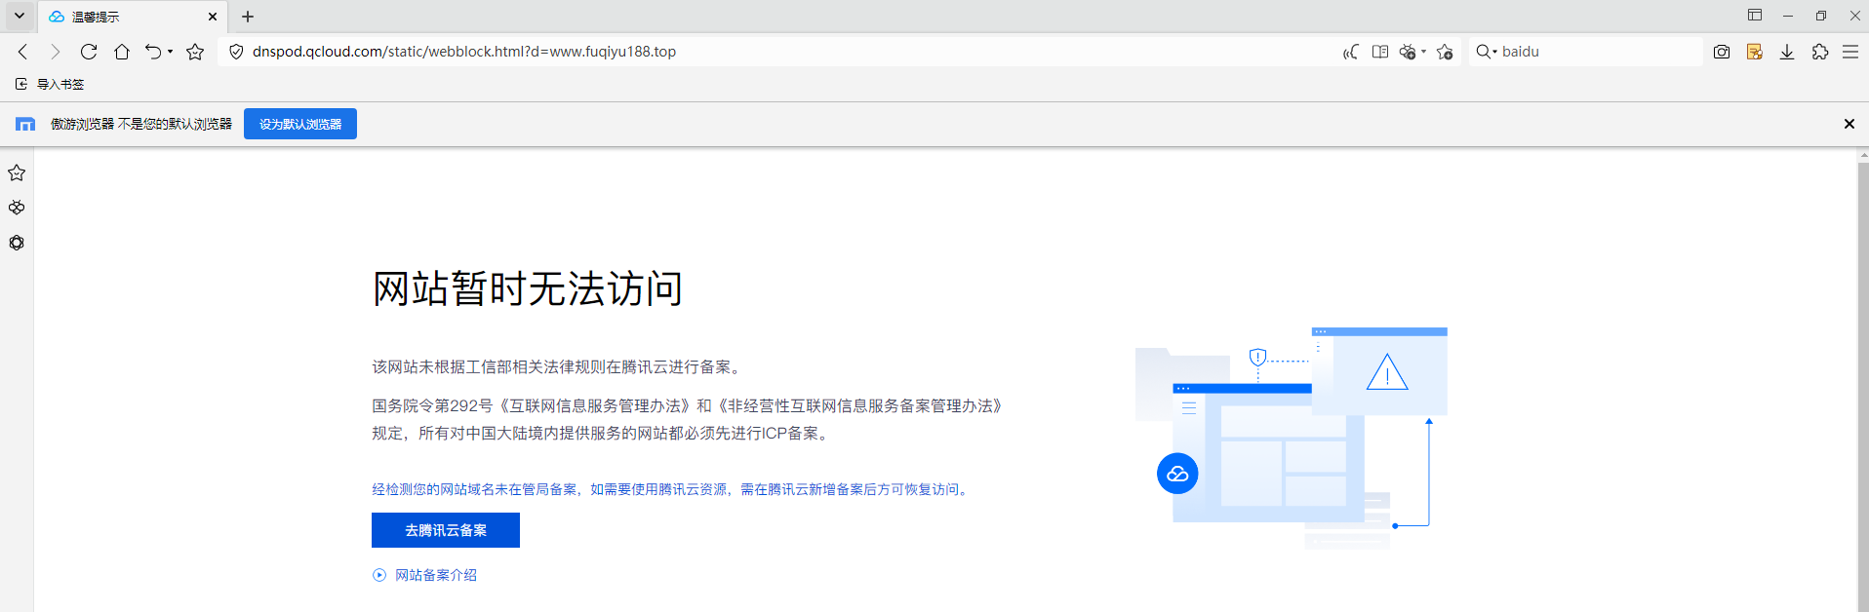
Task: Click the 导入书签 bookmark import item
Action: pyautogui.click(x=50, y=84)
